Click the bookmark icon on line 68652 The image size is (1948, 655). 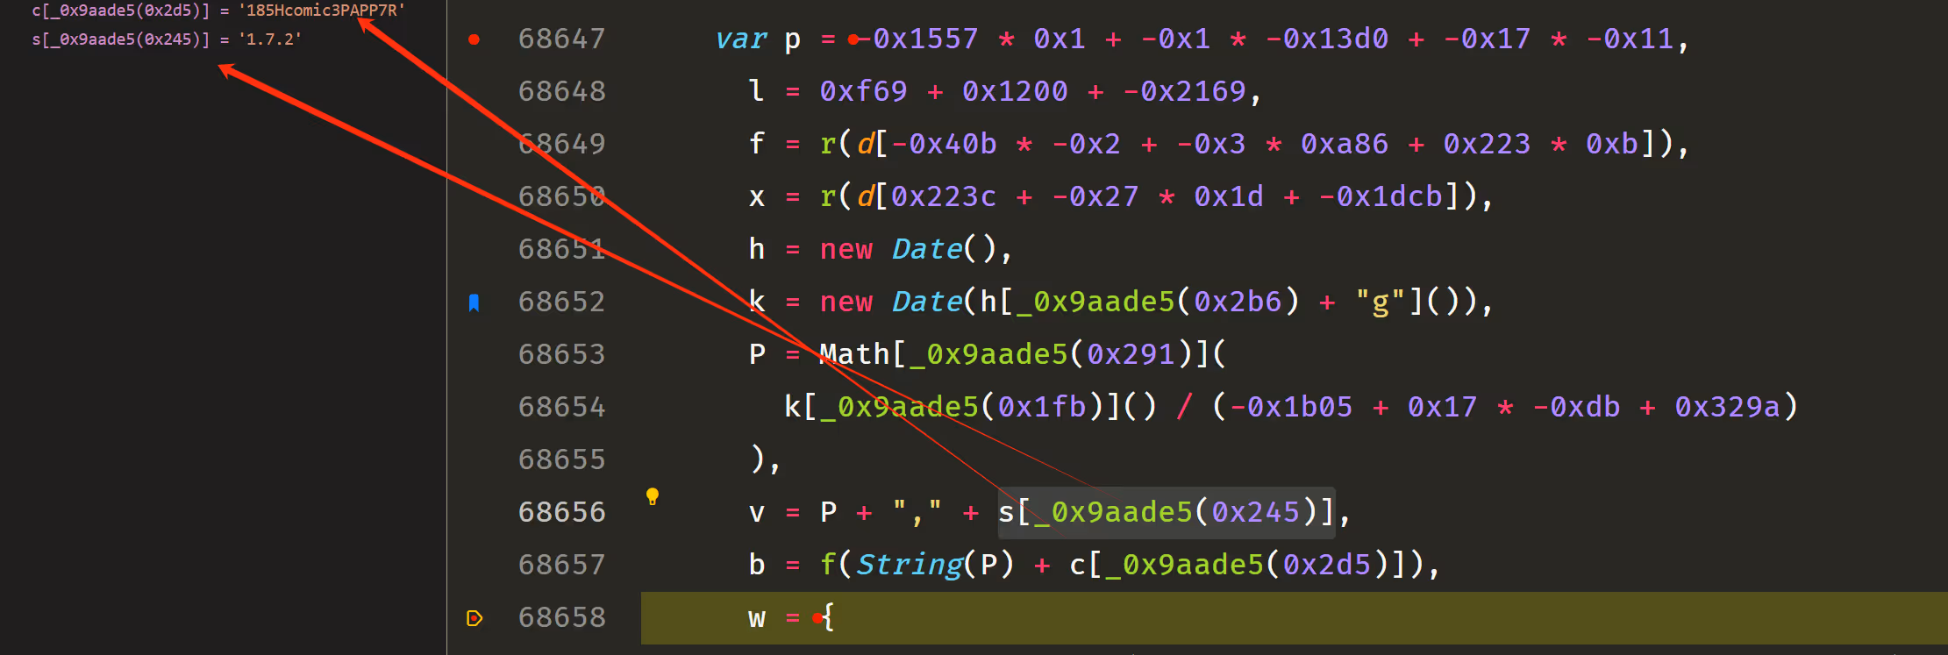[x=474, y=303]
